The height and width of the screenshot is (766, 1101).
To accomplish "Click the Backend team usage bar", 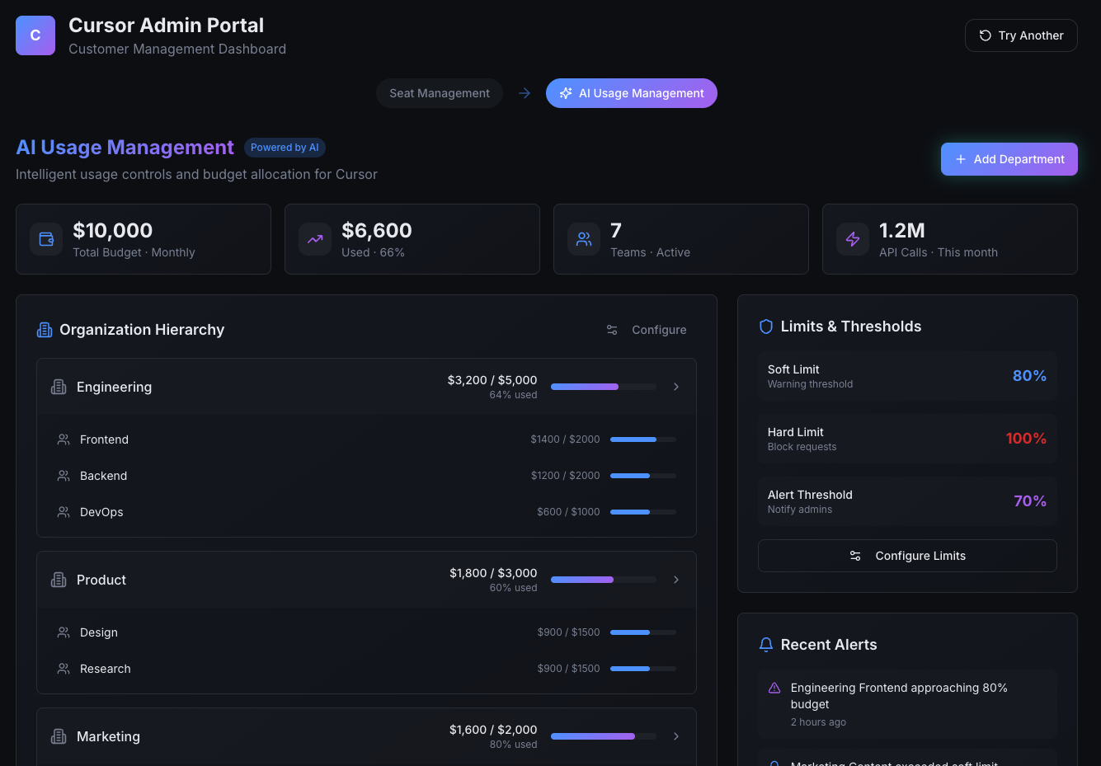I will pyautogui.click(x=643, y=476).
